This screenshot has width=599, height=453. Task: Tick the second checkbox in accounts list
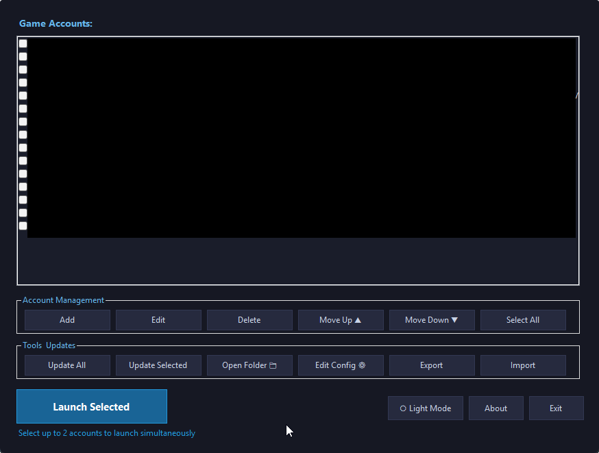coord(23,56)
